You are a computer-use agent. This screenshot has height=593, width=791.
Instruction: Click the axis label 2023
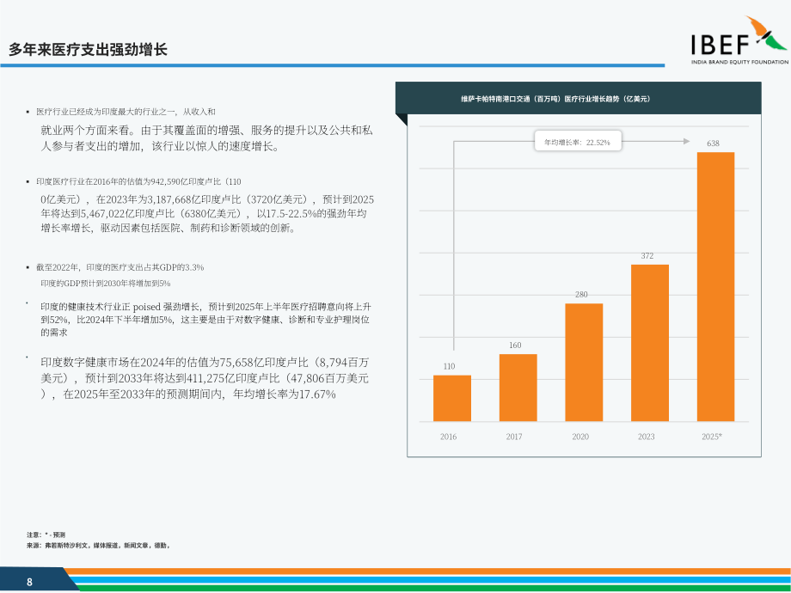[647, 437]
